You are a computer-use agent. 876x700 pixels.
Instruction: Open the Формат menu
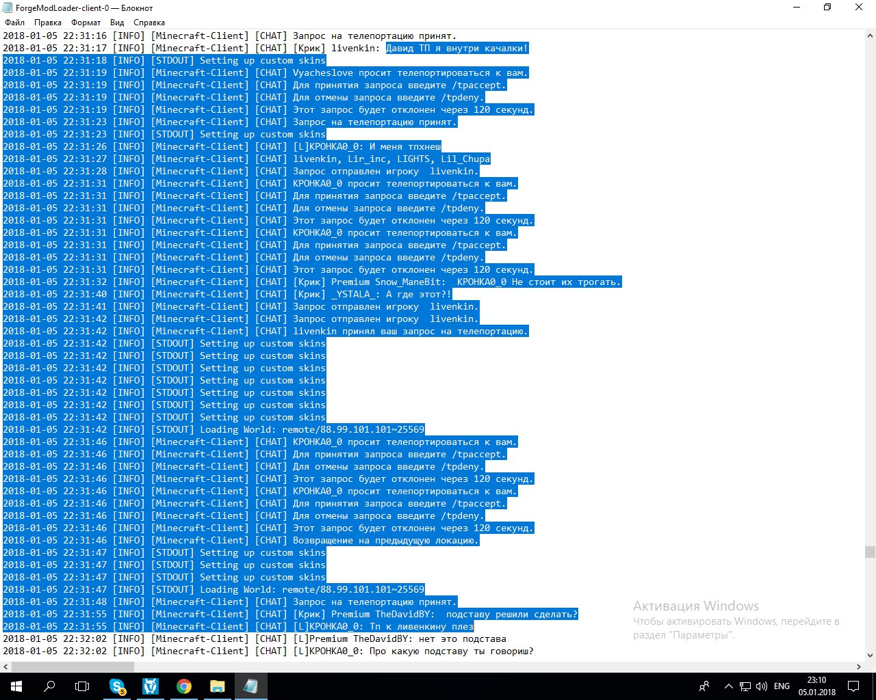click(86, 23)
